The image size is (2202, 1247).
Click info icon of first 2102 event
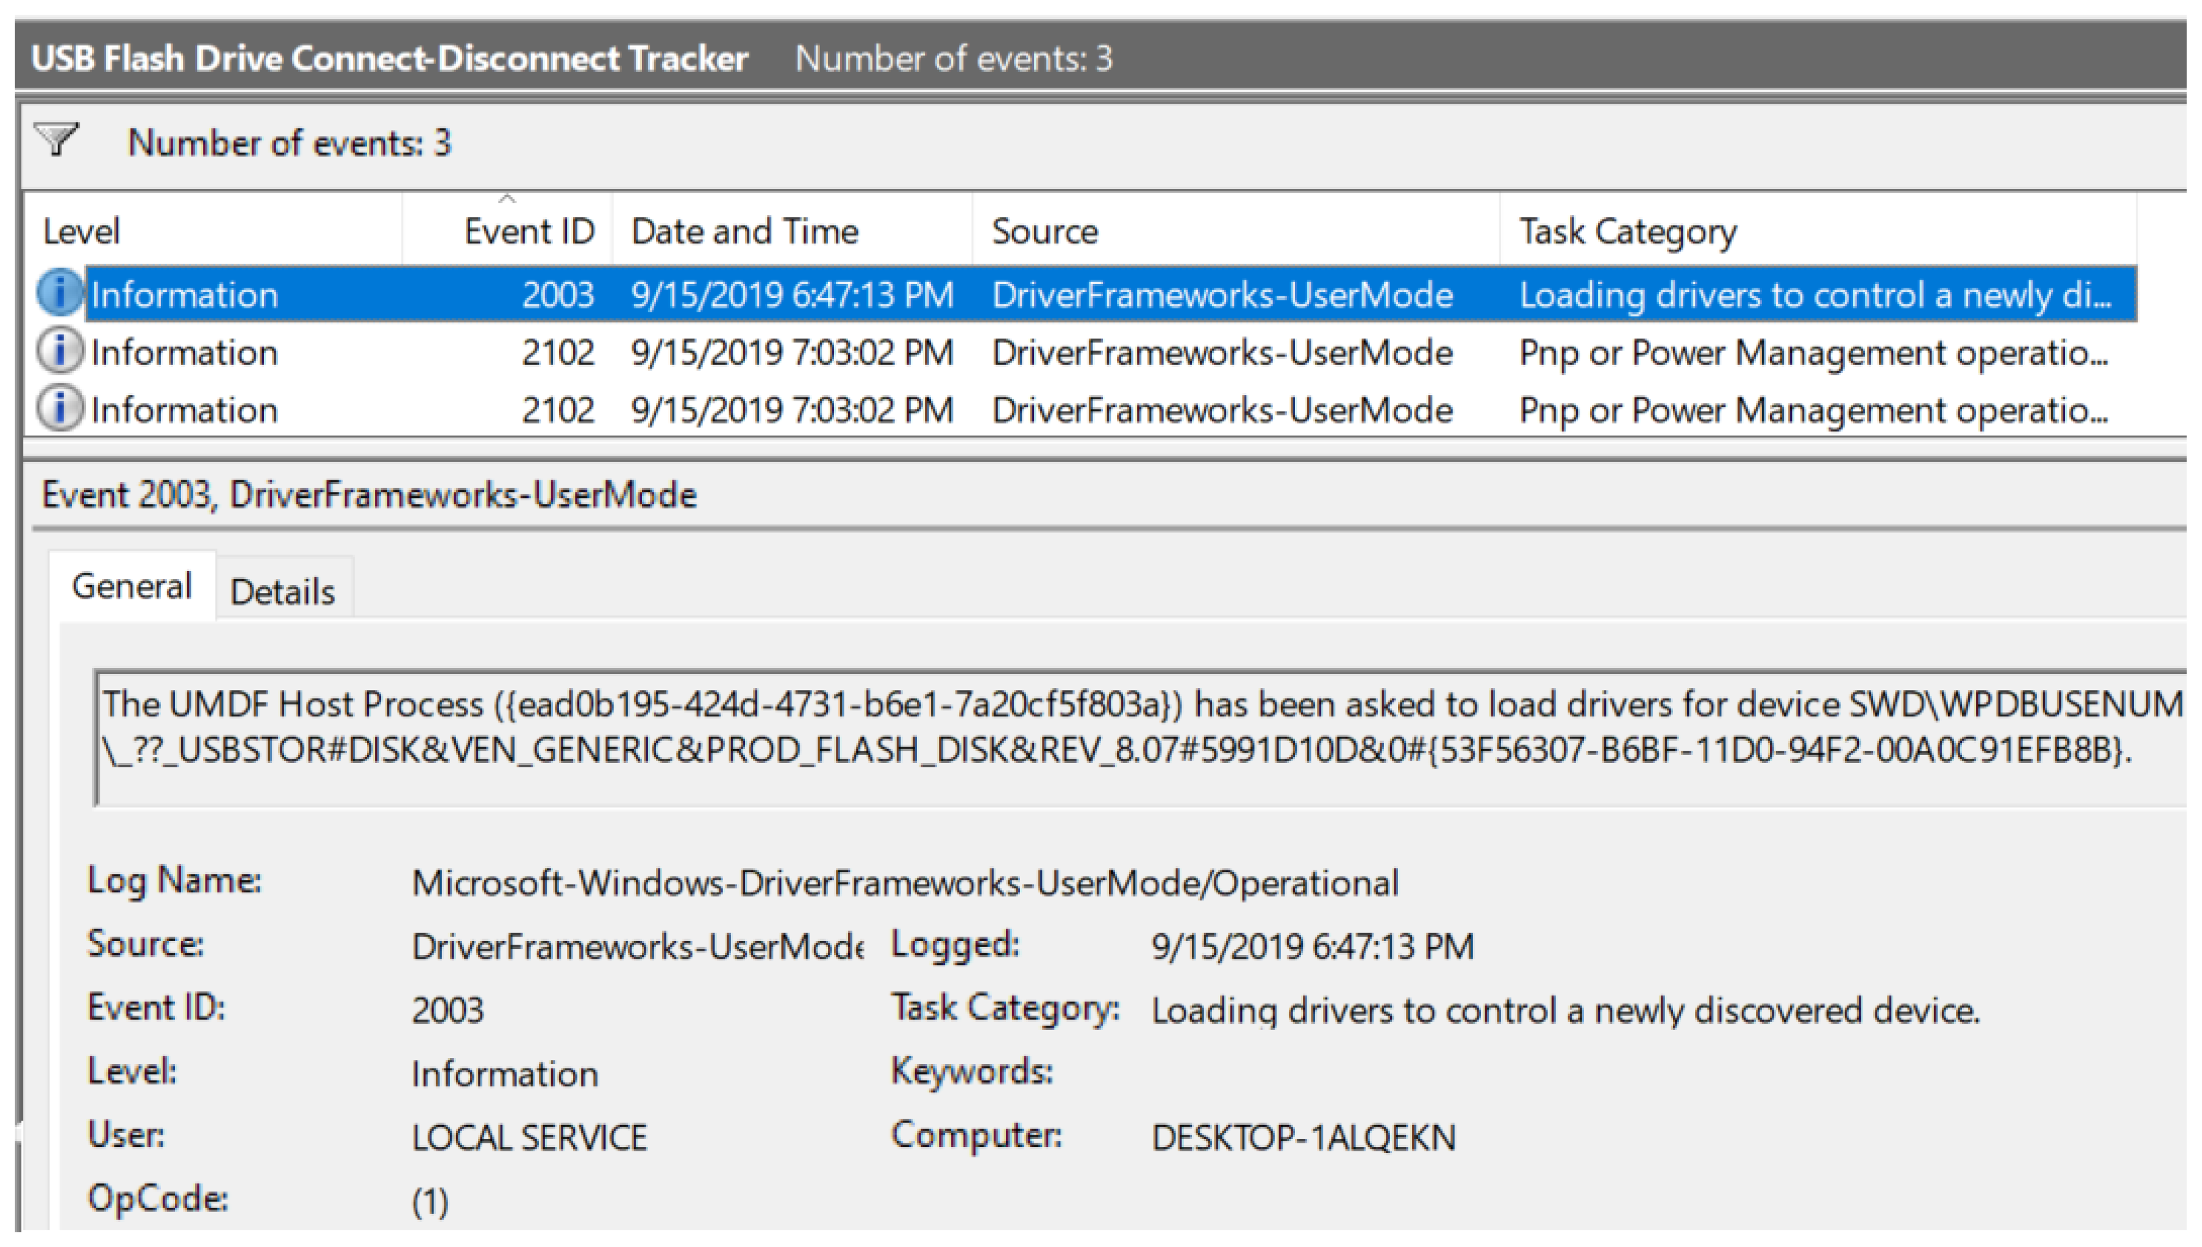(x=59, y=351)
